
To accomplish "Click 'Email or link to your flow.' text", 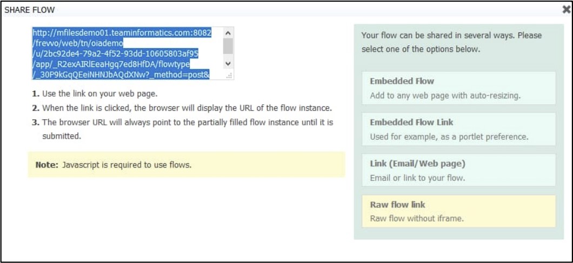I will point(417,178).
